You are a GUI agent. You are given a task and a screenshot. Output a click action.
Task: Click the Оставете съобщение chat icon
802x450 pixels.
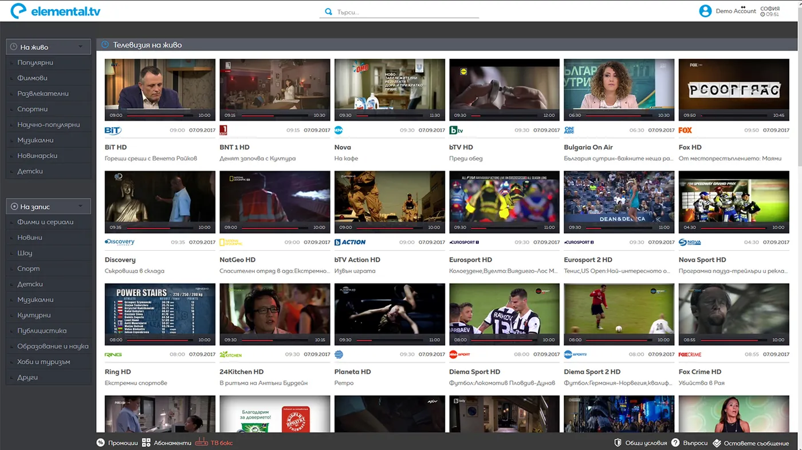718,443
